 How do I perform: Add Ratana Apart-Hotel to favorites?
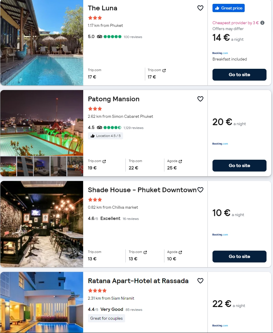coord(200,281)
